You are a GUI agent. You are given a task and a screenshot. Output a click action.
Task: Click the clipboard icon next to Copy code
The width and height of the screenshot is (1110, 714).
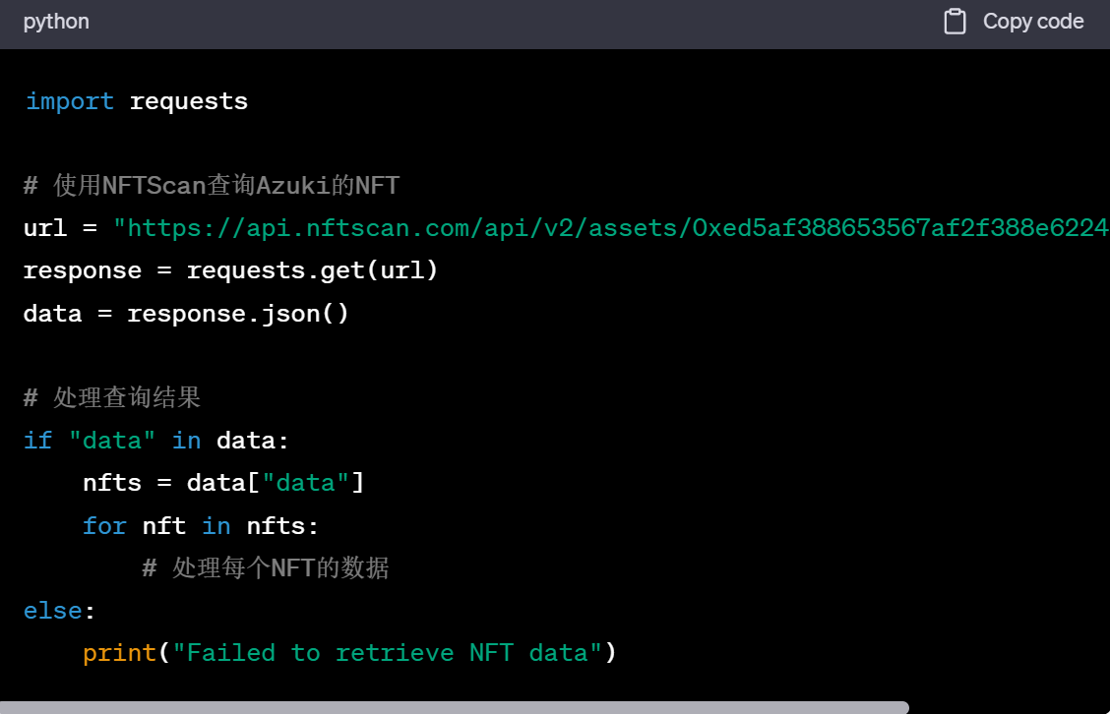(955, 21)
